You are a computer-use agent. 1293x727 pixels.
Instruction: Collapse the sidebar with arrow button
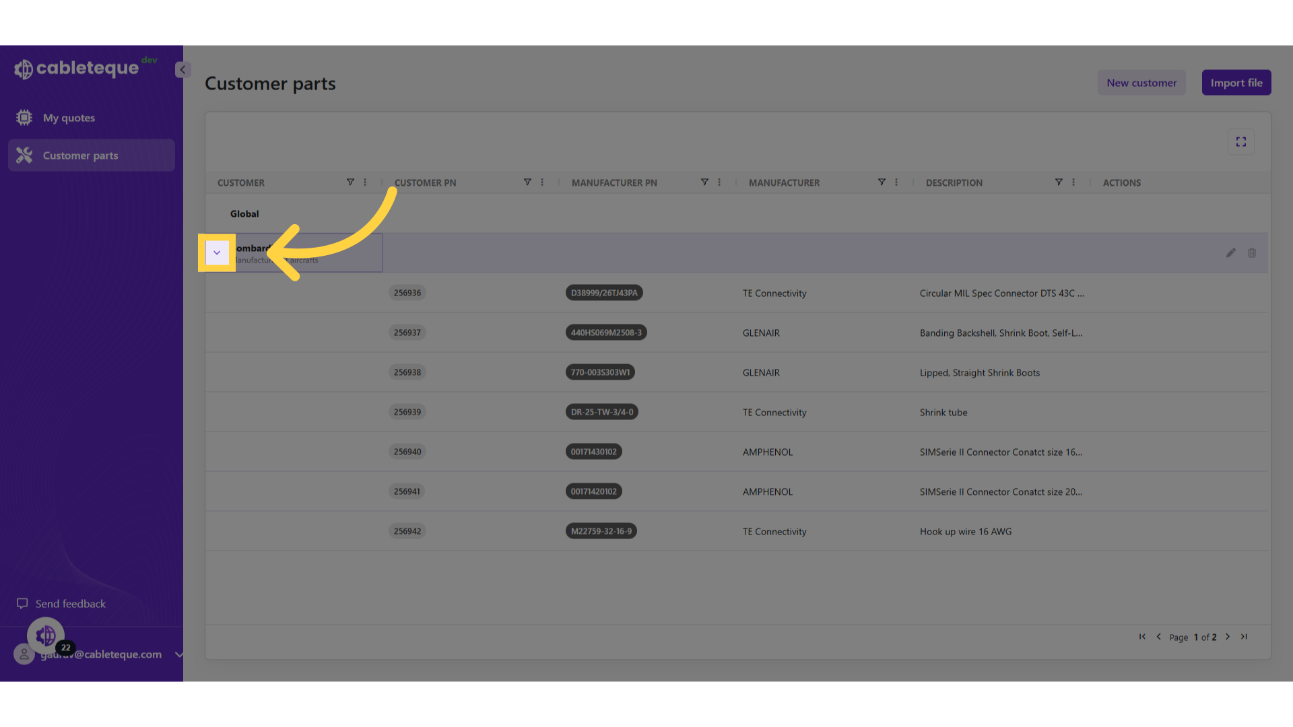183,70
